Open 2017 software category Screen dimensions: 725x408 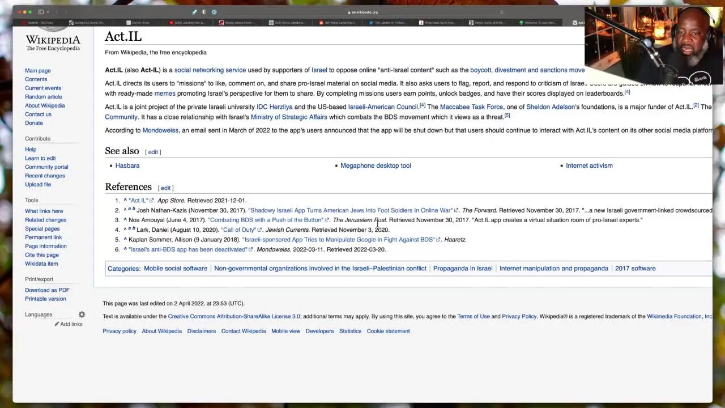click(x=636, y=269)
